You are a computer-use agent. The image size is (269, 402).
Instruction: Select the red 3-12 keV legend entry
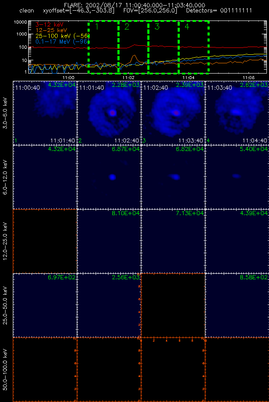[50, 24]
